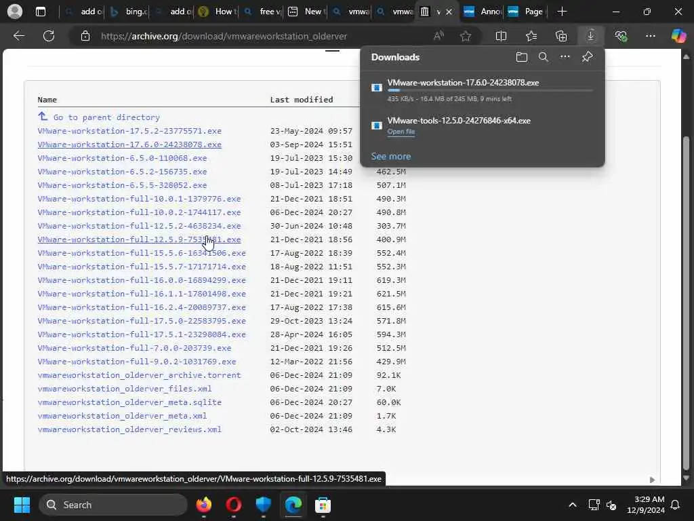Click the browser profile avatar icon
The image size is (694, 521).
pos(15,12)
